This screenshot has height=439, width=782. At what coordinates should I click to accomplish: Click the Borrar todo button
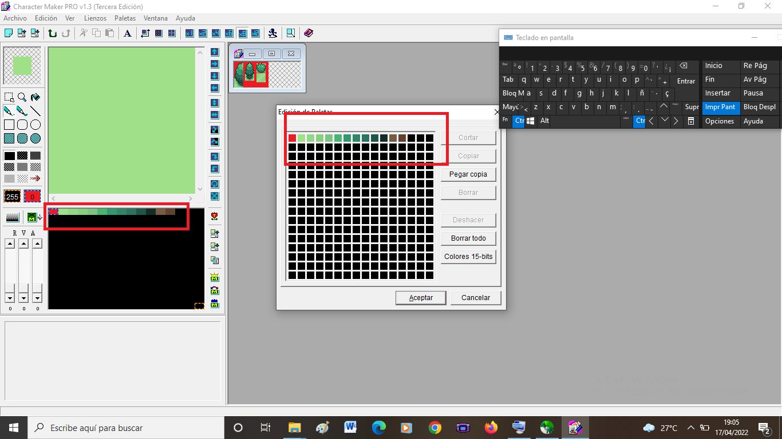click(468, 238)
